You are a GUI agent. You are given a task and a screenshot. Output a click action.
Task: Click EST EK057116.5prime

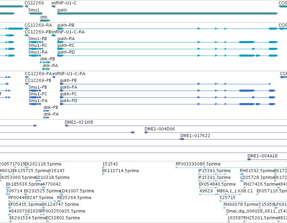[x=258, y=194]
